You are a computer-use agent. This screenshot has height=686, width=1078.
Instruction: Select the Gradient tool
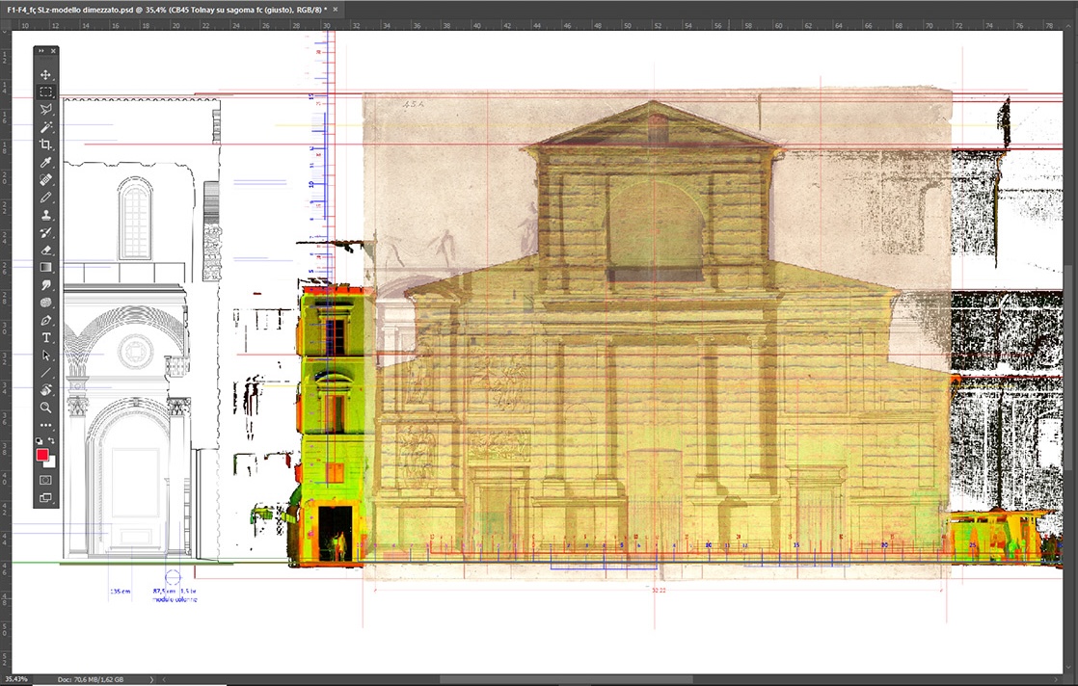point(45,267)
